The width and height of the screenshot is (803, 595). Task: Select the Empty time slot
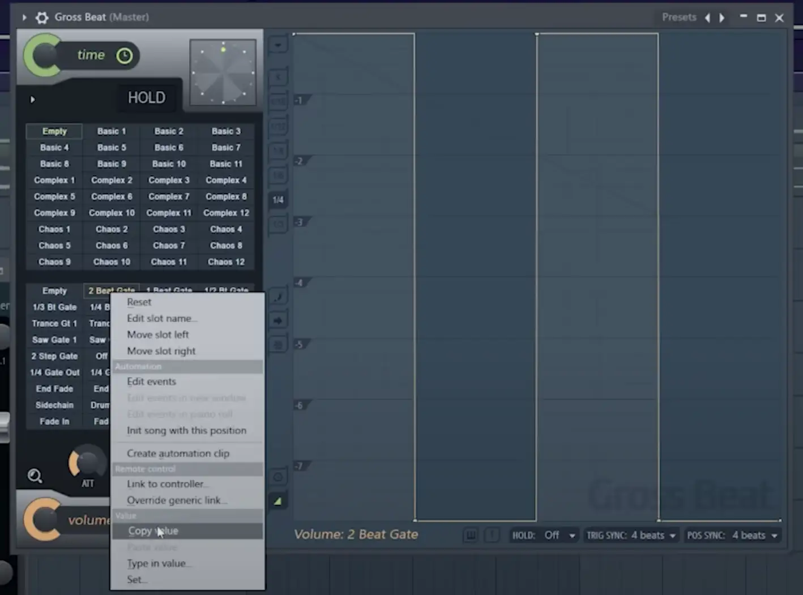[x=54, y=131]
